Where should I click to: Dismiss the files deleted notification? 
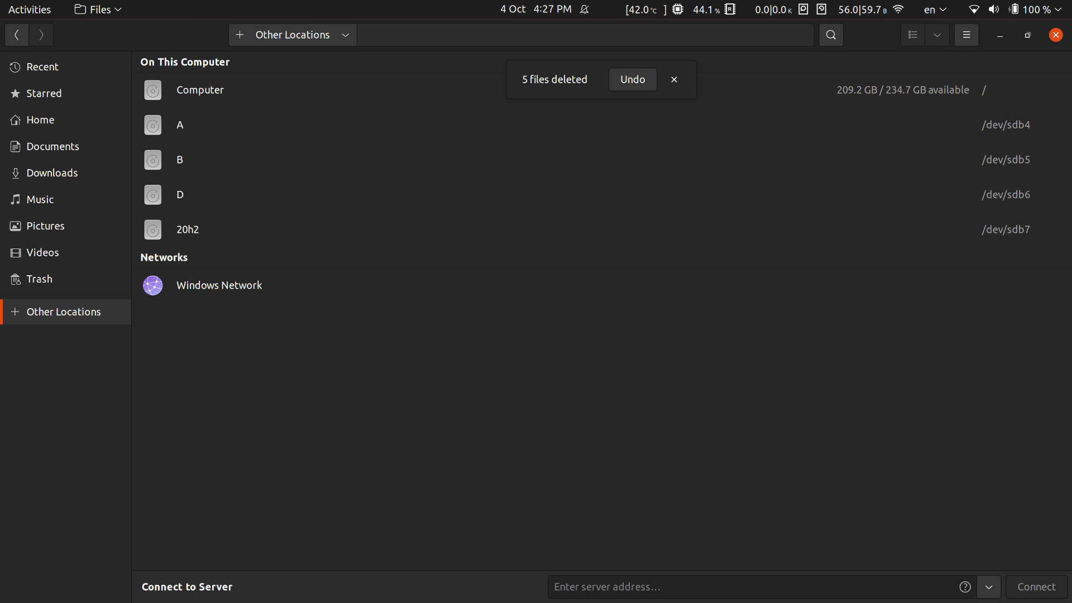pos(674,79)
